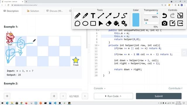The image size is (187, 105).
Task: Select the straight Line tool
Action: coord(101,15)
